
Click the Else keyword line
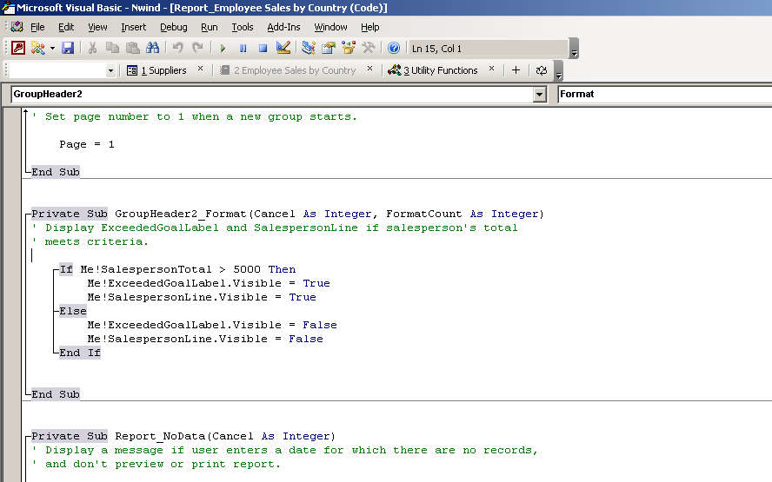73,311
